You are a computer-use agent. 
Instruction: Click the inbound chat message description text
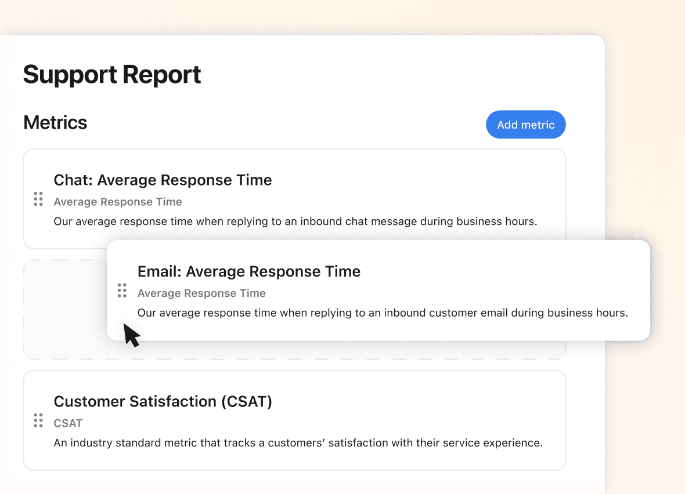click(295, 221)
